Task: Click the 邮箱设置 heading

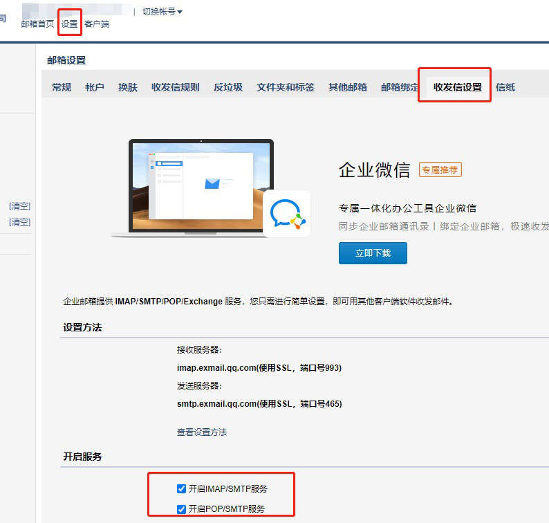Action: coord(66,60)
